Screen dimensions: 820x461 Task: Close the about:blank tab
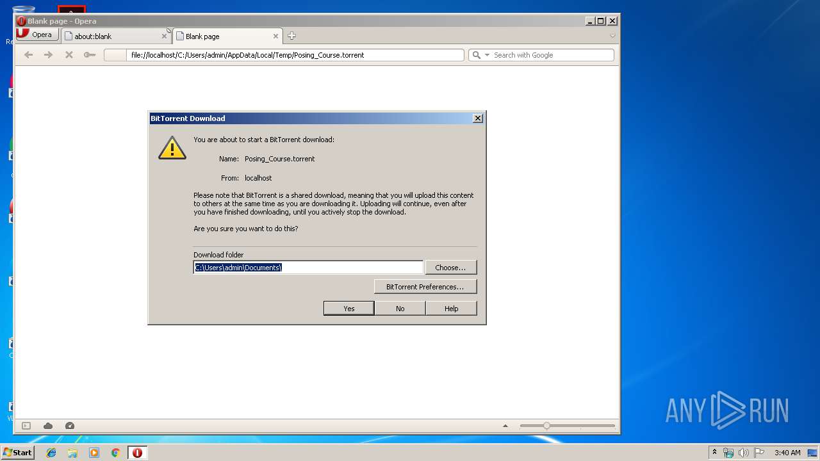164,36
